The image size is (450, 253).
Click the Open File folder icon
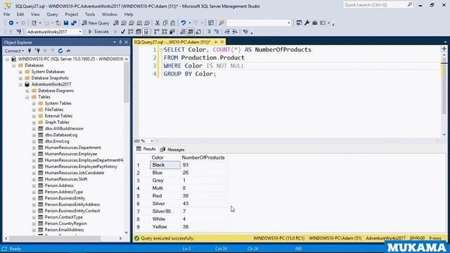click(58, 23)
